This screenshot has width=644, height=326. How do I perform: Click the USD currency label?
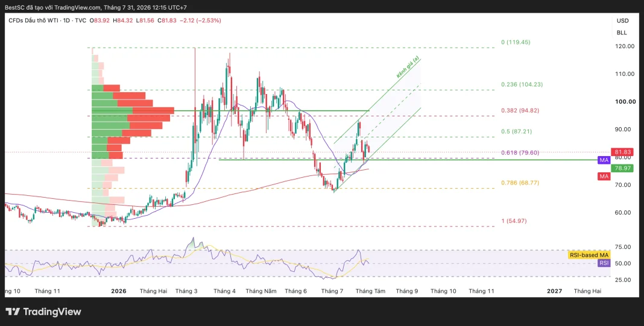click(x=622, y=20)
